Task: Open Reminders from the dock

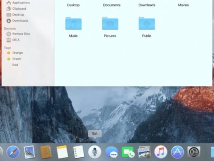Action: 78,152
